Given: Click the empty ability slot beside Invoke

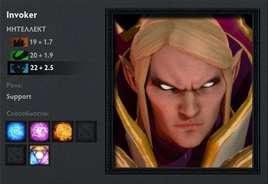Looking at the screenshot, I should point(16,155).
